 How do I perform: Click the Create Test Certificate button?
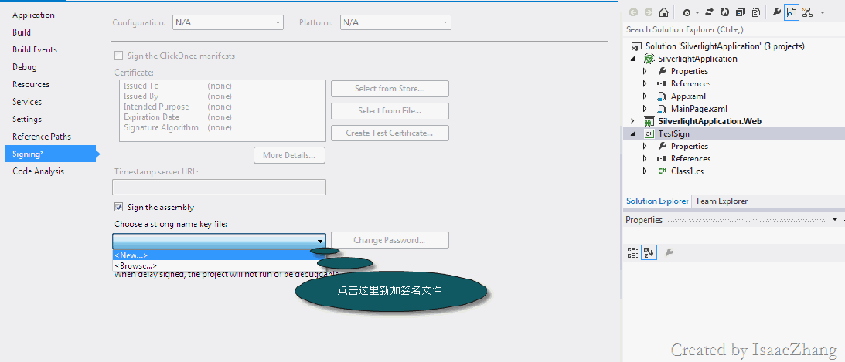click(x=390, y=133)
